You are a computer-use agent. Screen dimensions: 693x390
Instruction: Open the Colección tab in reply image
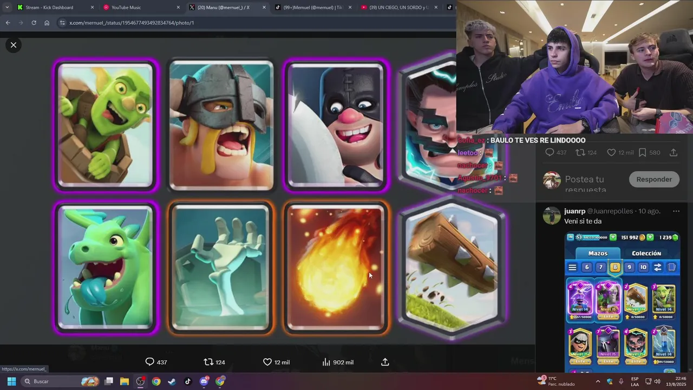[x=646, y=253]
